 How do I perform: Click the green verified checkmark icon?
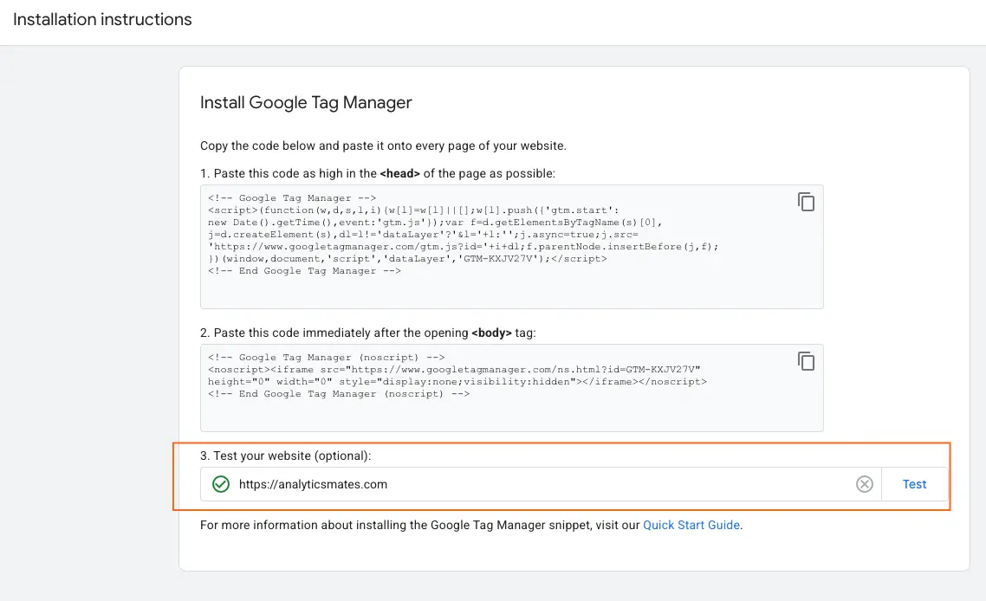pyautogui.click(x=221, y=484)
